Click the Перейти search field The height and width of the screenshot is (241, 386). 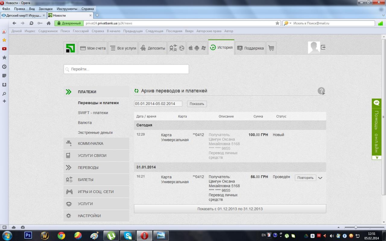coord(126,69)
